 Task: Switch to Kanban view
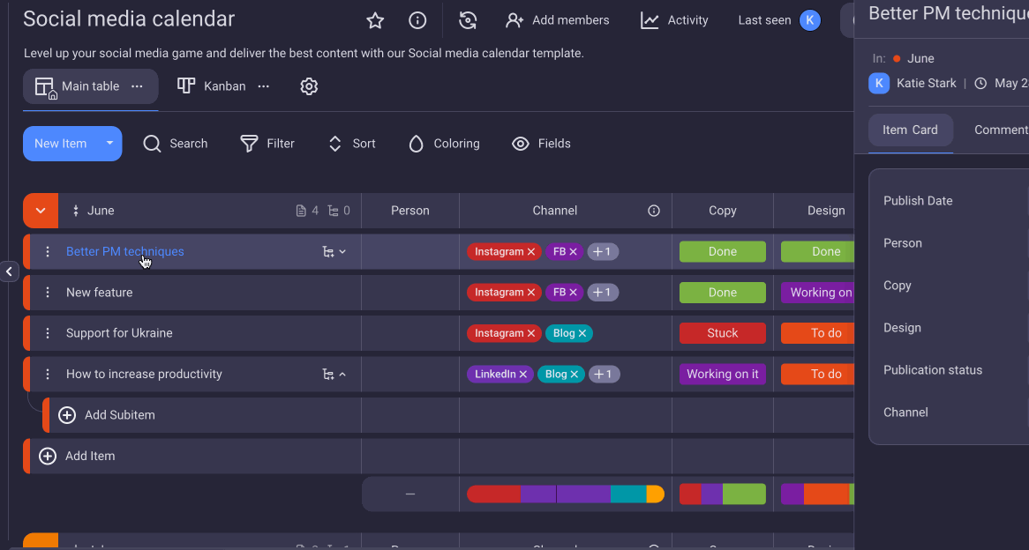211,85
